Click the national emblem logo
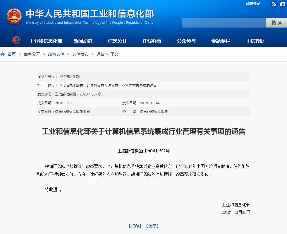This screenshot has height=234, width=287. (x=14, y=16)
